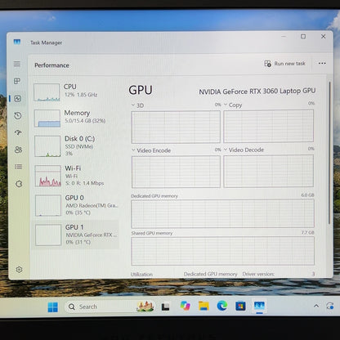Show hidden icons in system tray

pos(316,306)
